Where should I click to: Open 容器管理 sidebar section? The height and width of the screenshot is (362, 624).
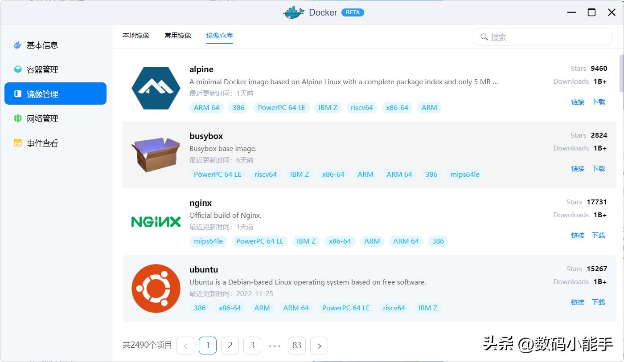pyautogui.click(x=43, y=69)
